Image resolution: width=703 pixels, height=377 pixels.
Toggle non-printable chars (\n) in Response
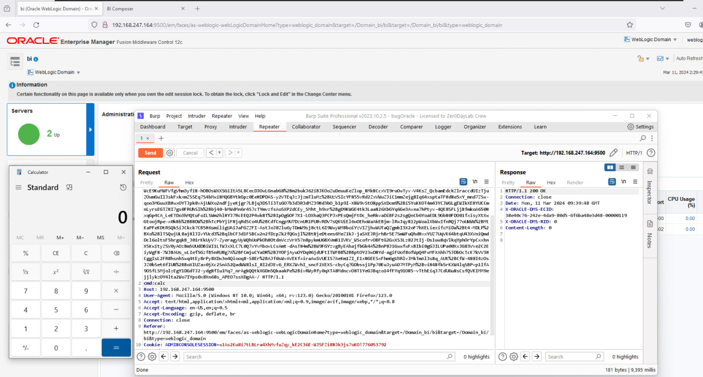coord(623,182)
